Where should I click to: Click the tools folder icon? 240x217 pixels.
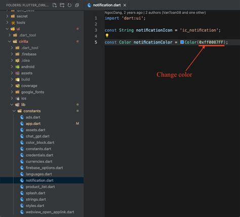(13, 23)
